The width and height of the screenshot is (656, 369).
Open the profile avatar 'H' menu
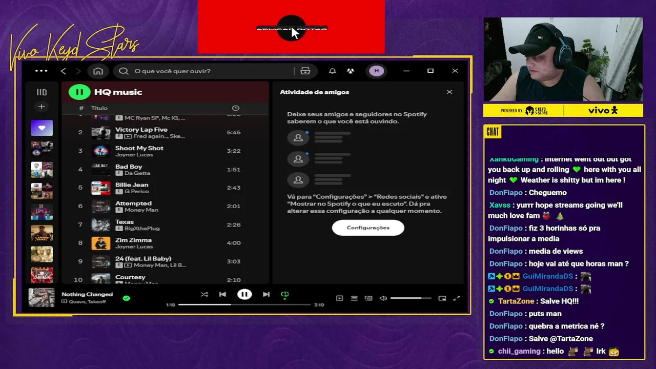point(377,71)
